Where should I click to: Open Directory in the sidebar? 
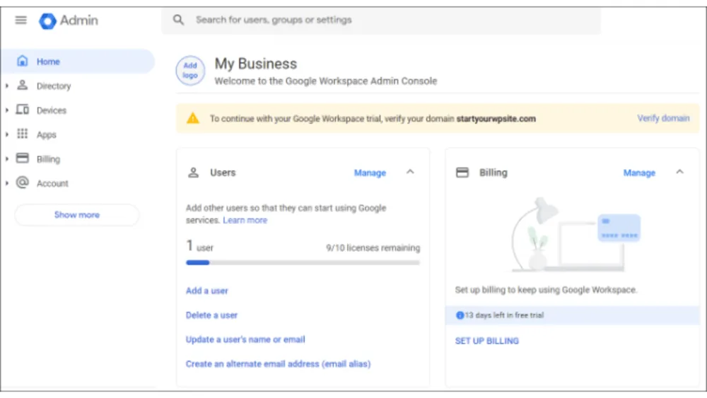54,86
